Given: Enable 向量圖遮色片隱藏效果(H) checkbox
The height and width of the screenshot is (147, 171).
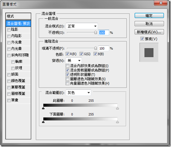Looking at the screenshot, I should pyautogui.click(x=67, y=83).
